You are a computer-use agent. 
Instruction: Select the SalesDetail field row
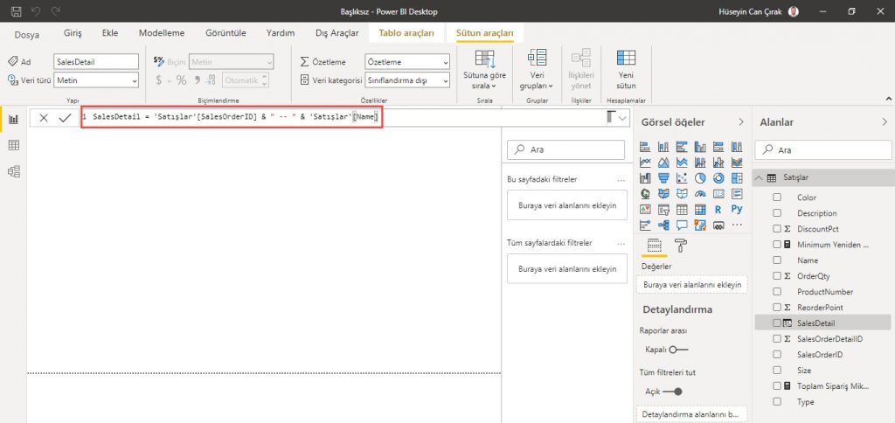(822, 322)
